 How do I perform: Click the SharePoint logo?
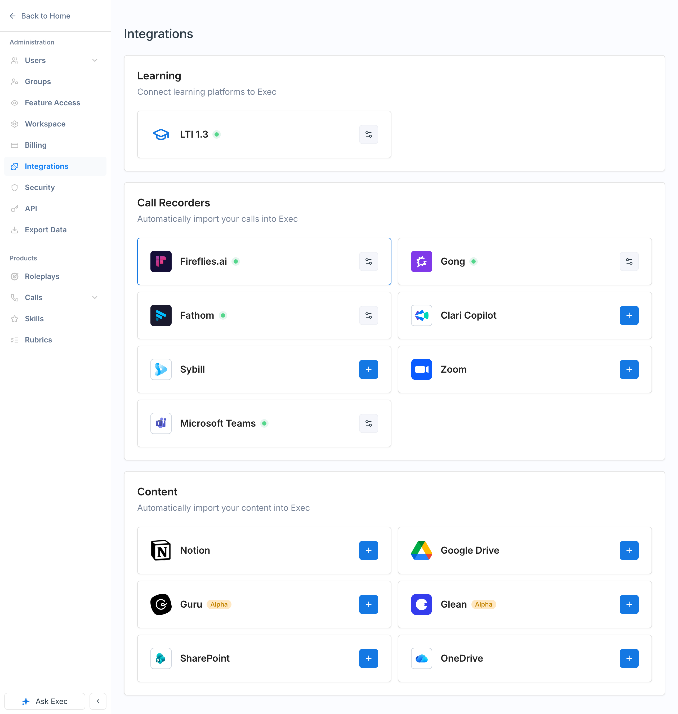pyautogui.click(x=161, y=658)
